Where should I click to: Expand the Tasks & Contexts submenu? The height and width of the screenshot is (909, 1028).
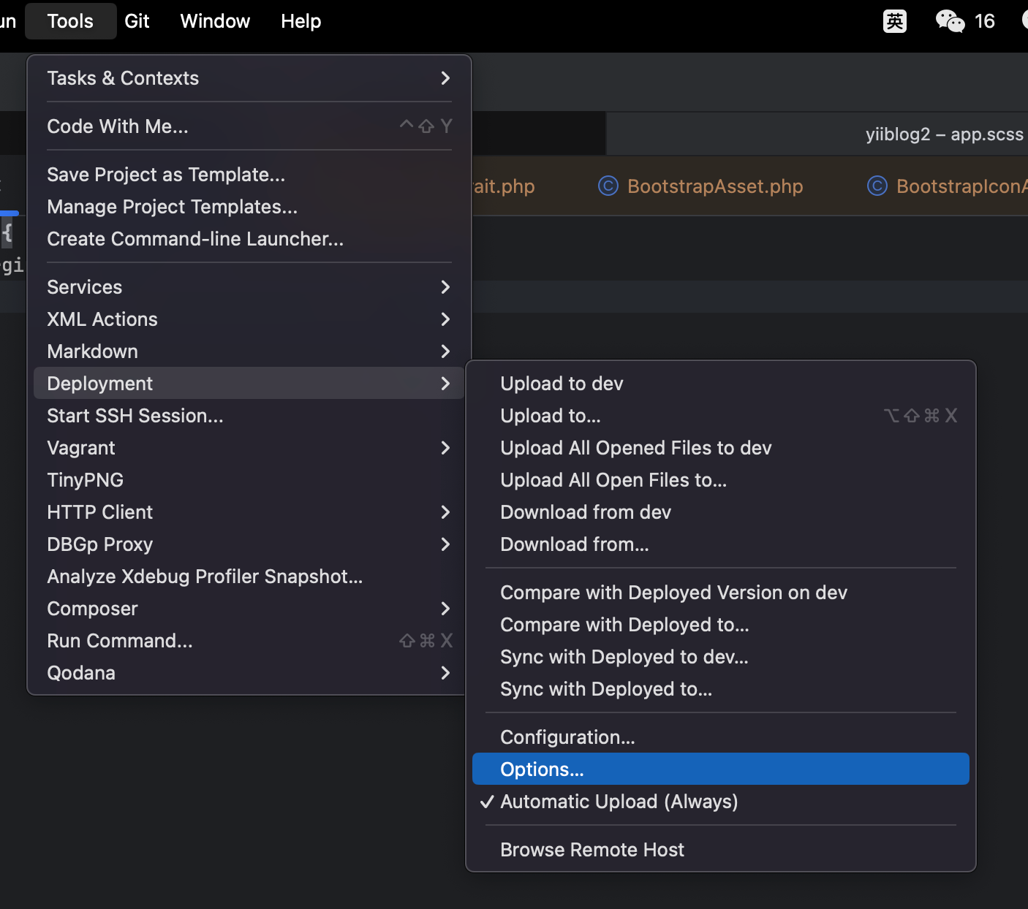pyautogui.click(x=249, y=78)
